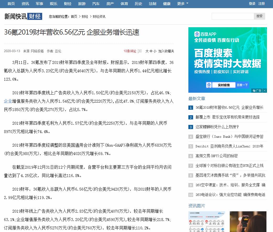The image size is (273, 232).
Task: Open the 汽车 navigation item
Action: pos(96,4)
